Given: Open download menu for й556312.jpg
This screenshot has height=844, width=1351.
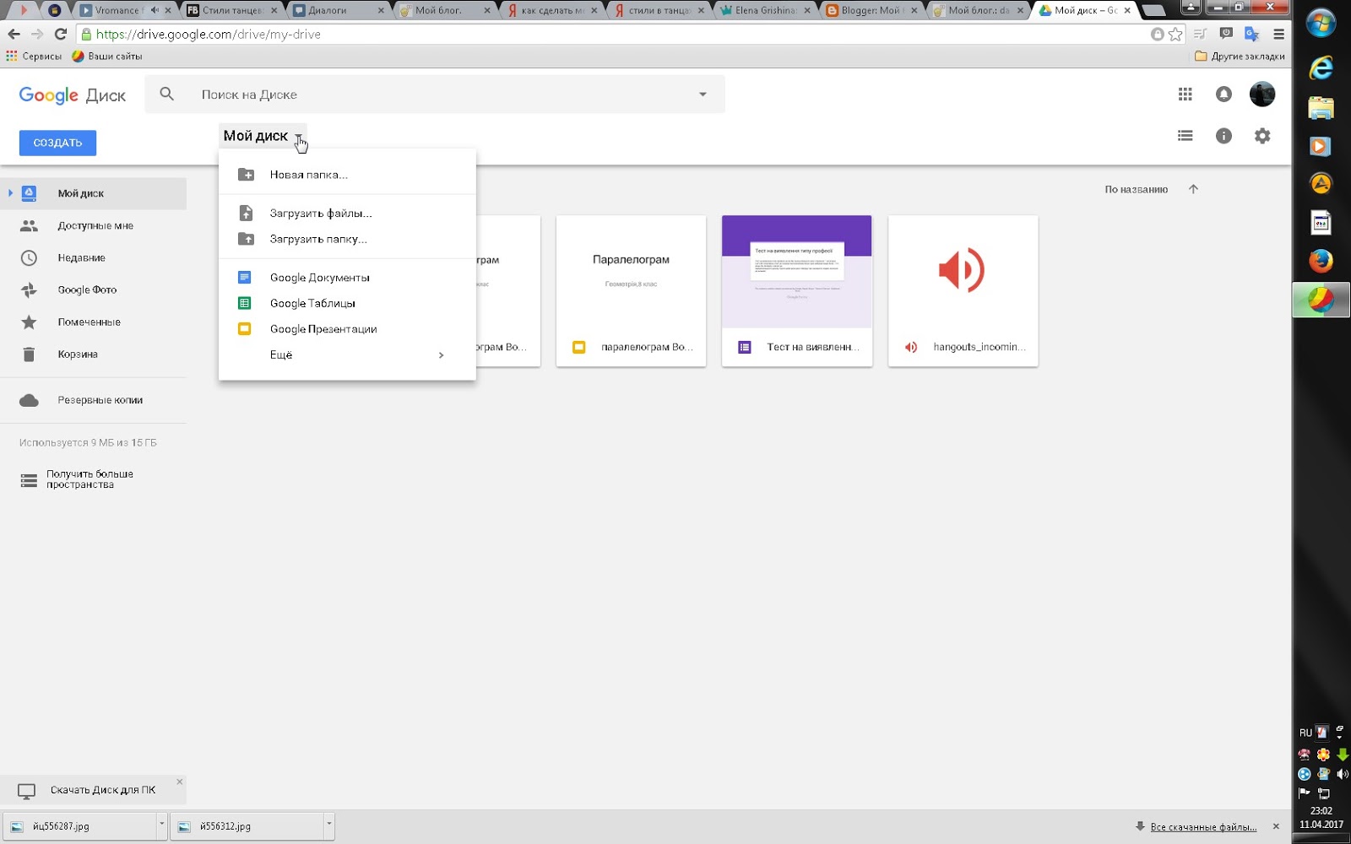Looking at the screenshot, I should [329, 826].
